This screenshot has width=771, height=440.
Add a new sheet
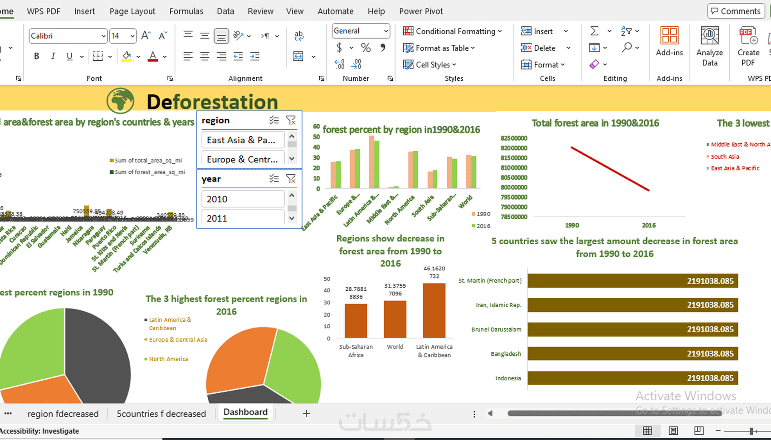click(307, 413)
